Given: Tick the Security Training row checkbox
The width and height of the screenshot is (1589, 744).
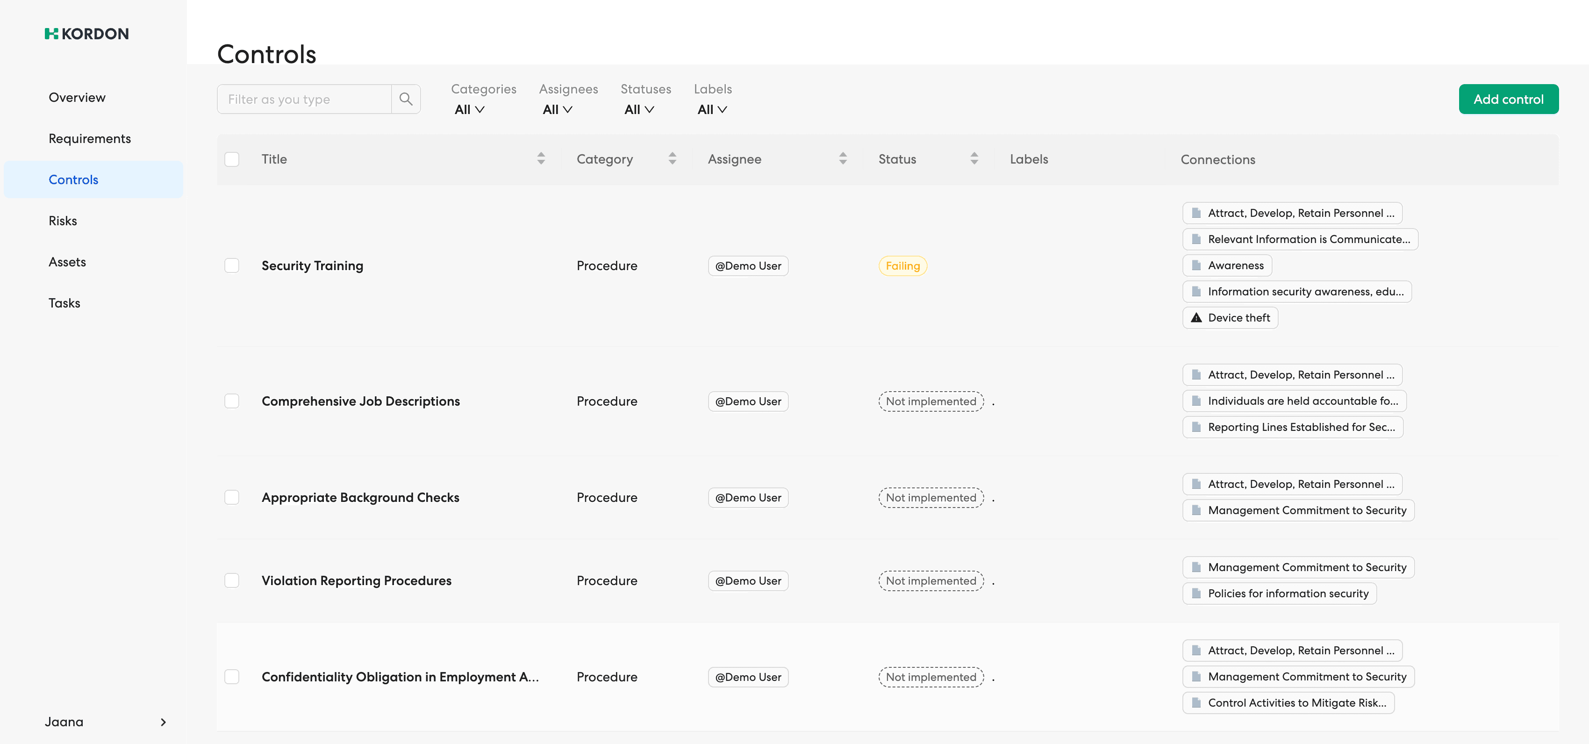Looking at the screenshot, I should pos(231,265).
